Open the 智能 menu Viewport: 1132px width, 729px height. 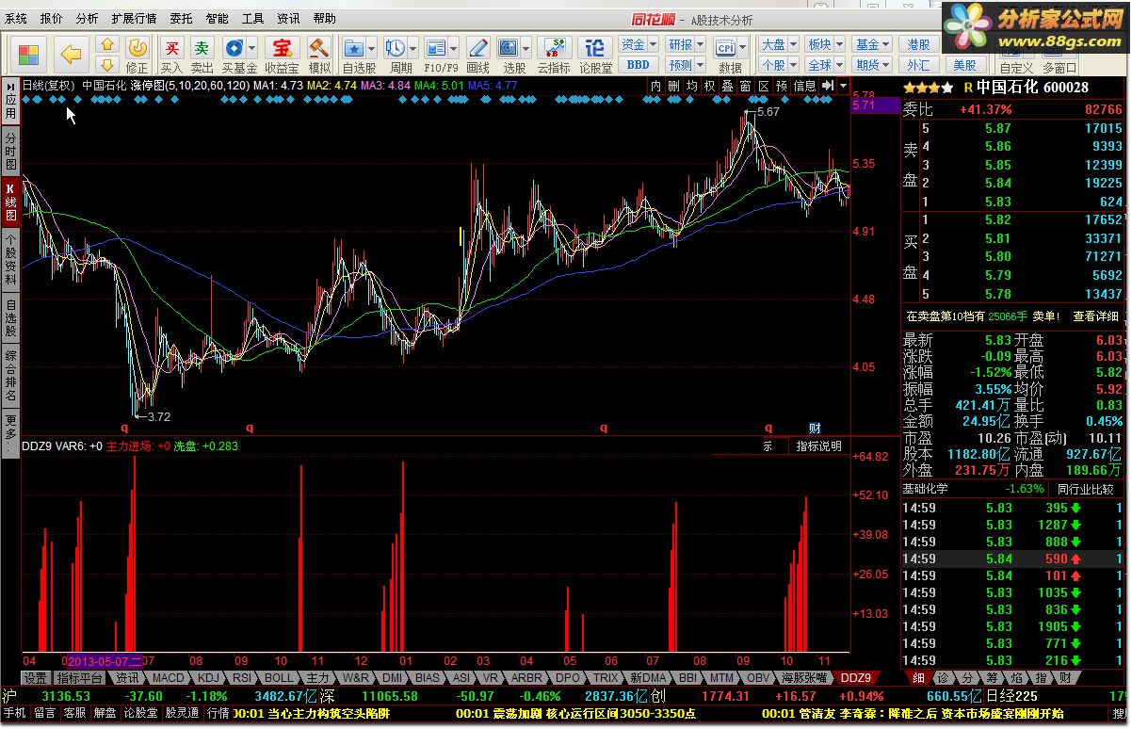click(217, 18)
